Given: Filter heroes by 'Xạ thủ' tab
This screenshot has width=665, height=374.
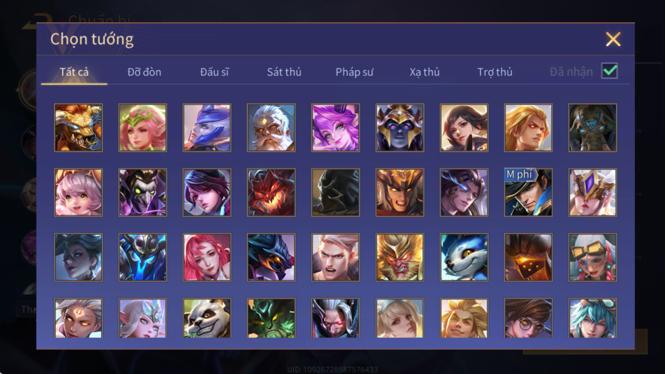Looking at the screenshot, I should 425,72.
